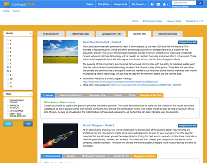Select the Virtual Field Trip product tab
This screenshot has width=207, height=163.
click(x=120, y=156)
